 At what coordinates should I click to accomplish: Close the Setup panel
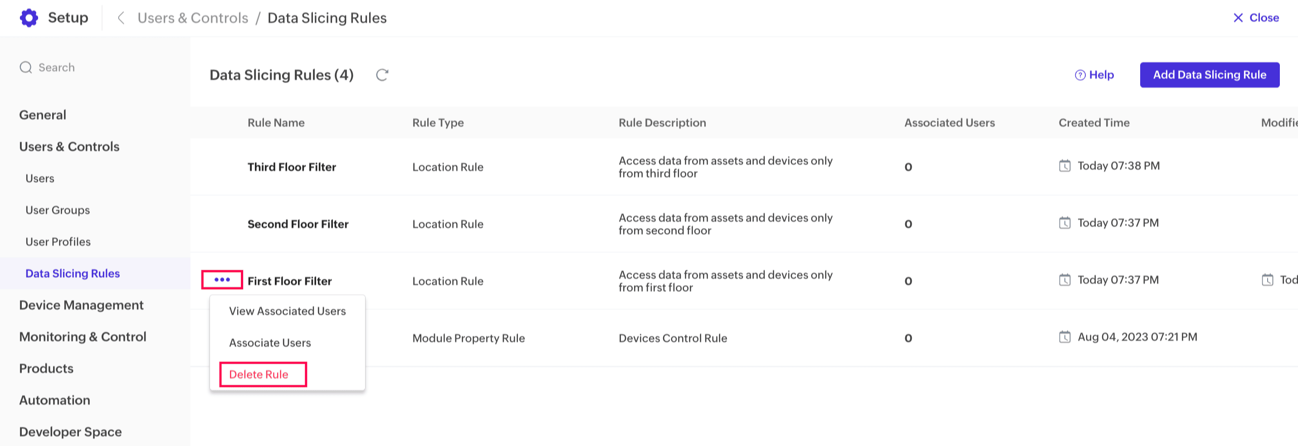pyautogui.click(x=1256, y=18)
